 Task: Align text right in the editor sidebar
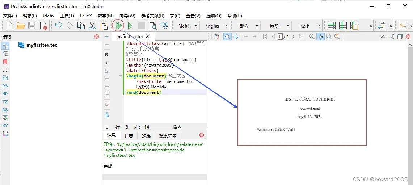107,94
